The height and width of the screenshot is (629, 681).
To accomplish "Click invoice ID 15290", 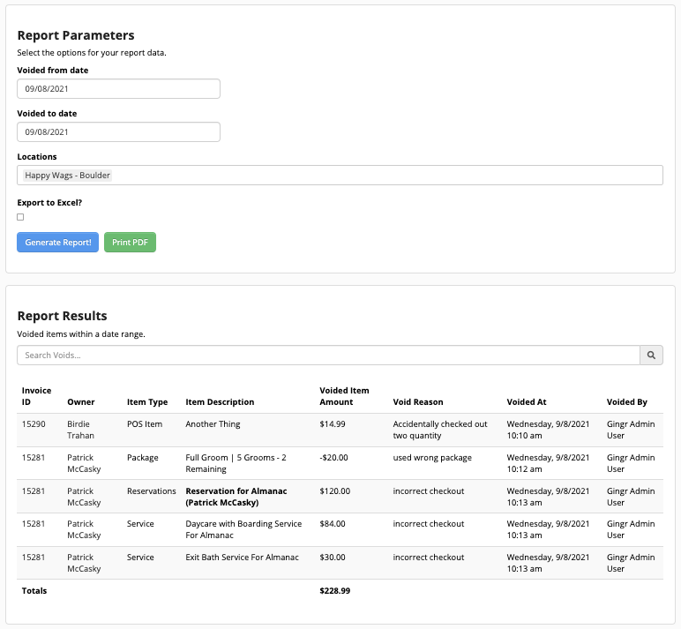I will coord(34,424).
